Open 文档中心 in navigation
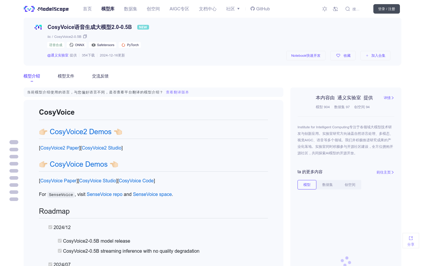This screenshot has width=425, height=266. click(x=207, y=9)
